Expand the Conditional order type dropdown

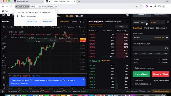tap(161, 28)
